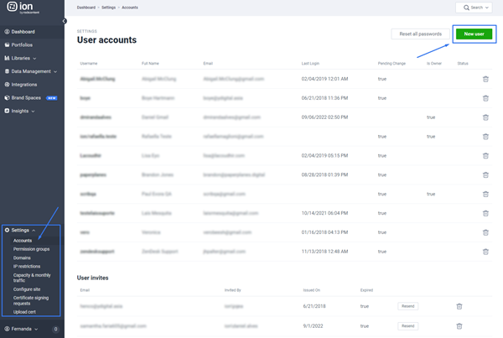Resend the invite issued 9/1/2022
This screenshot has width=503, height=338.
coord(408,325)
